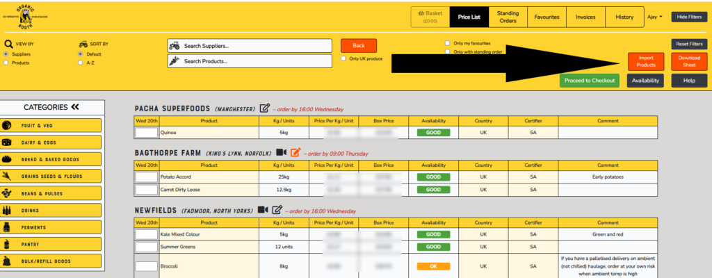
Task: Click the Availability button
Action: coord(645,81)
